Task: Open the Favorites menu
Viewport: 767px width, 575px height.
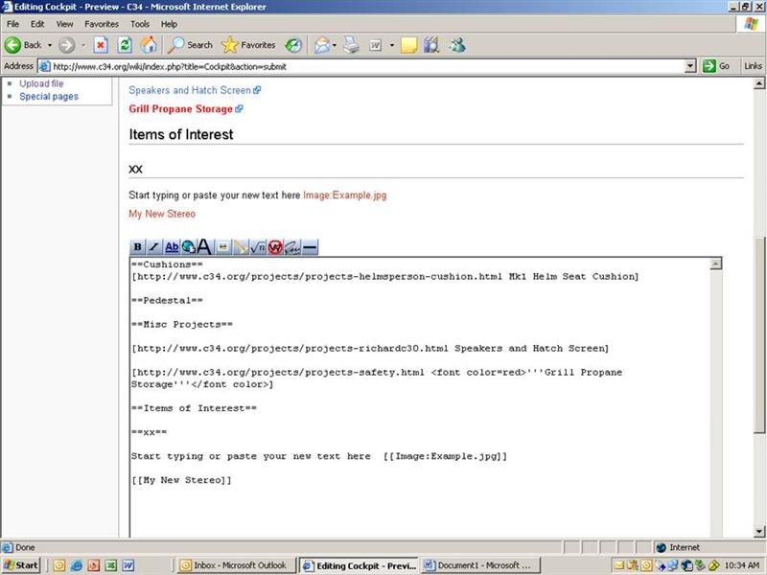Action: pyautogui.click(x=102, y=23)
